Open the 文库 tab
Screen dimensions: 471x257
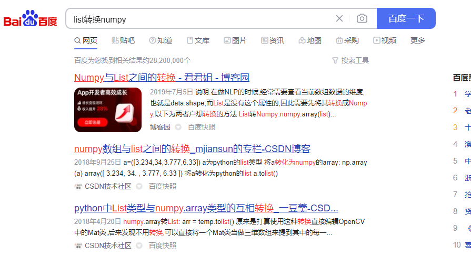coord(198,40)
